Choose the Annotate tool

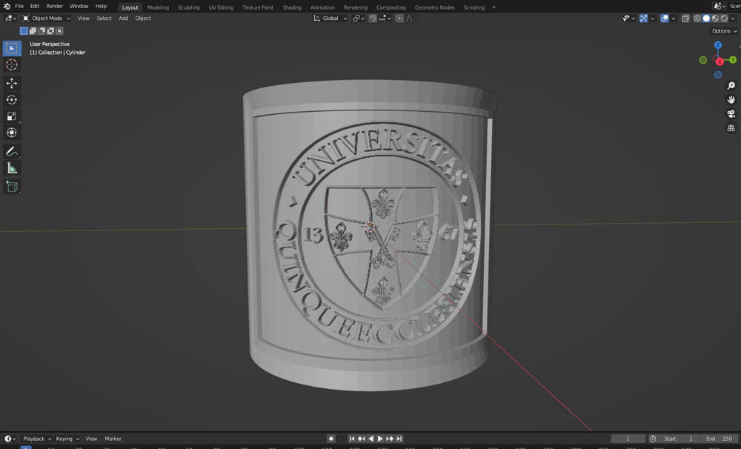tap(12, 152)
